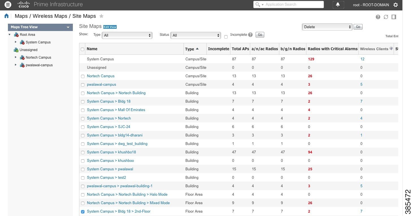Open the System Campus > khushbo18 building link
Viewport: 412px width, 216px height.
pyautogui.click(x=112, y=152)
